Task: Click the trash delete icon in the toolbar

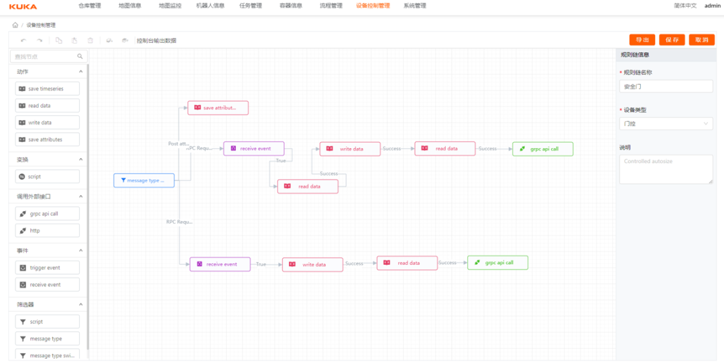Action: coord(90,40)
